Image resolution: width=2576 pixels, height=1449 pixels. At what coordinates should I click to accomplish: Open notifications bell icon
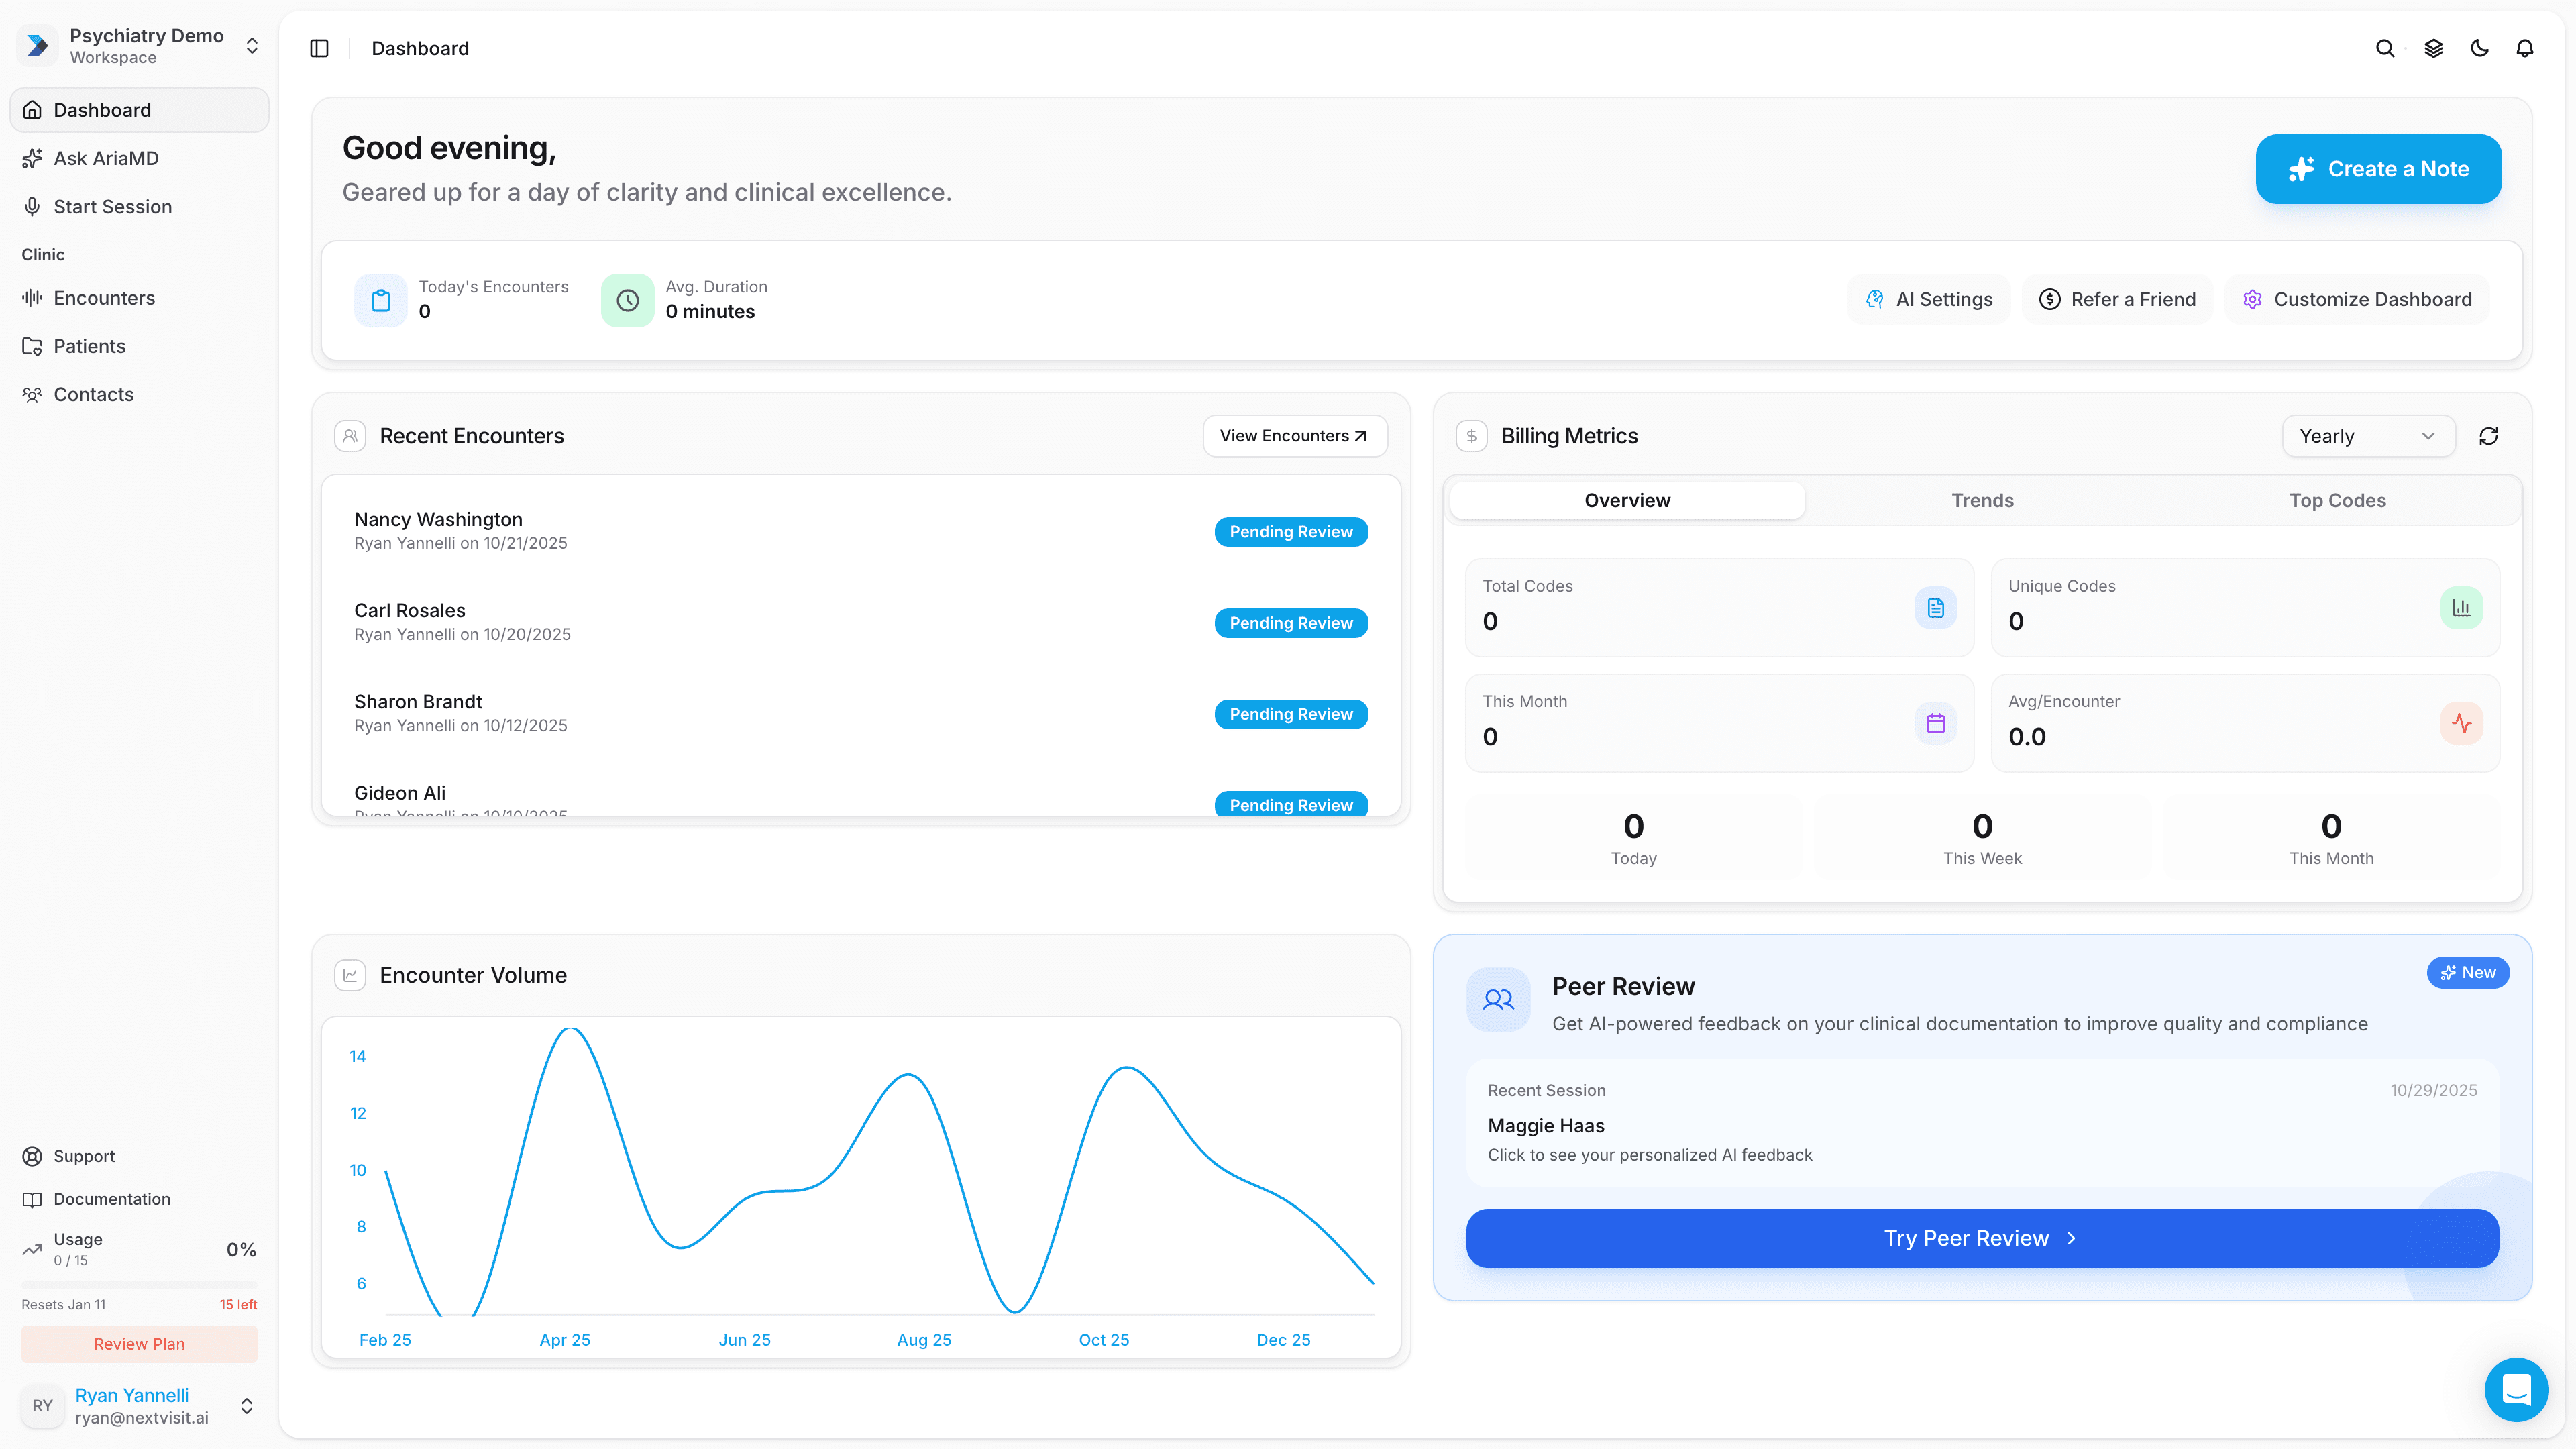[x=2524, y=48]
